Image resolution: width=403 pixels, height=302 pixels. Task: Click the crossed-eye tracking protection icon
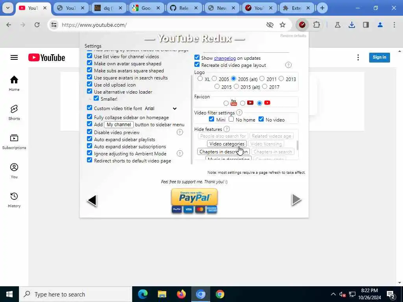270,25
